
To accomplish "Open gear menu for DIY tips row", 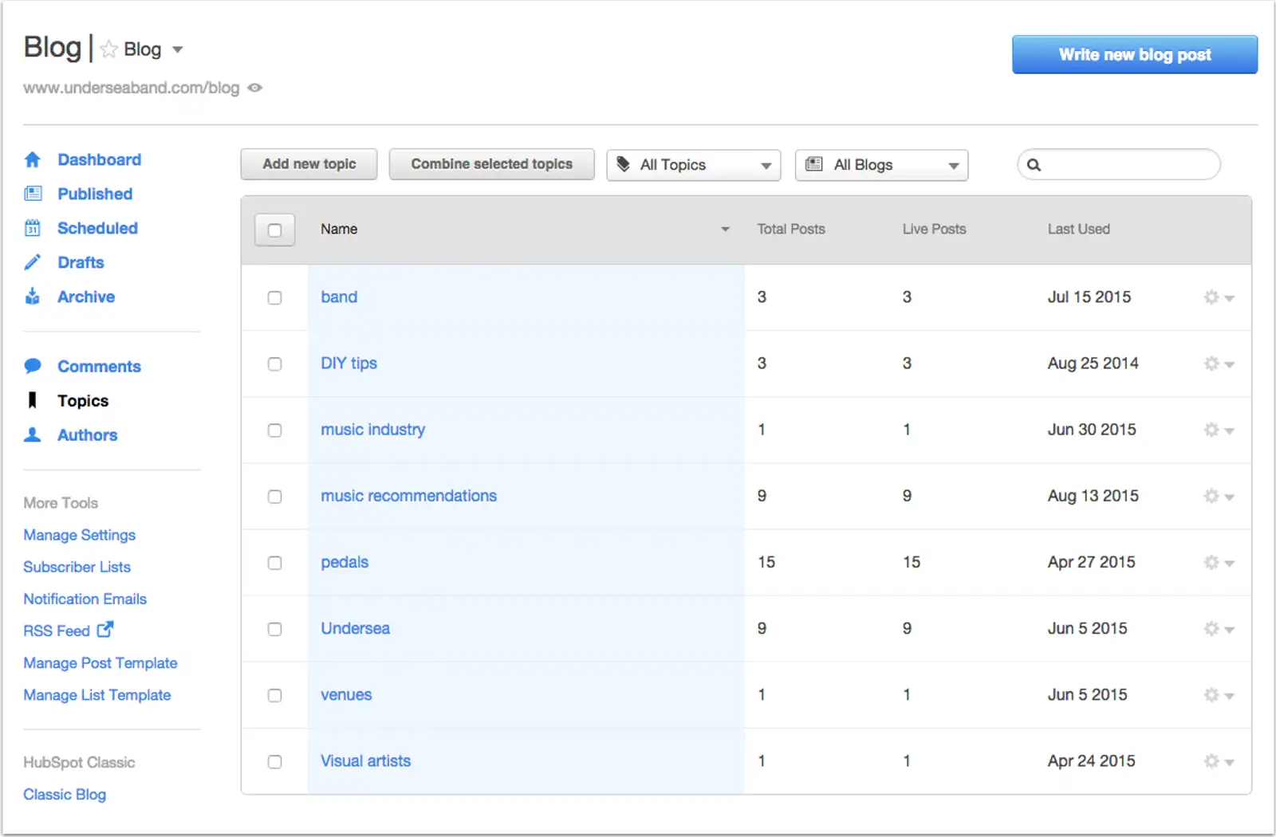I will [1219, 363].
